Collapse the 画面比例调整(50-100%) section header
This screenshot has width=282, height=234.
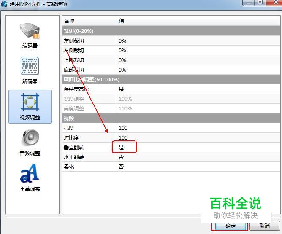pos(171,79)
